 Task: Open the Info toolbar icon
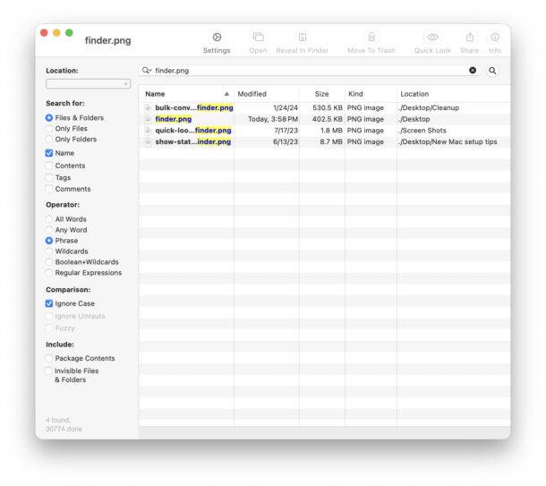[494, 38]
